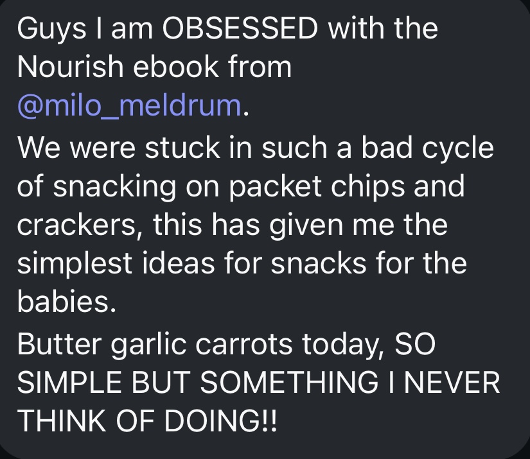Click the word 'DOING!!' at message end

(221, 421)
